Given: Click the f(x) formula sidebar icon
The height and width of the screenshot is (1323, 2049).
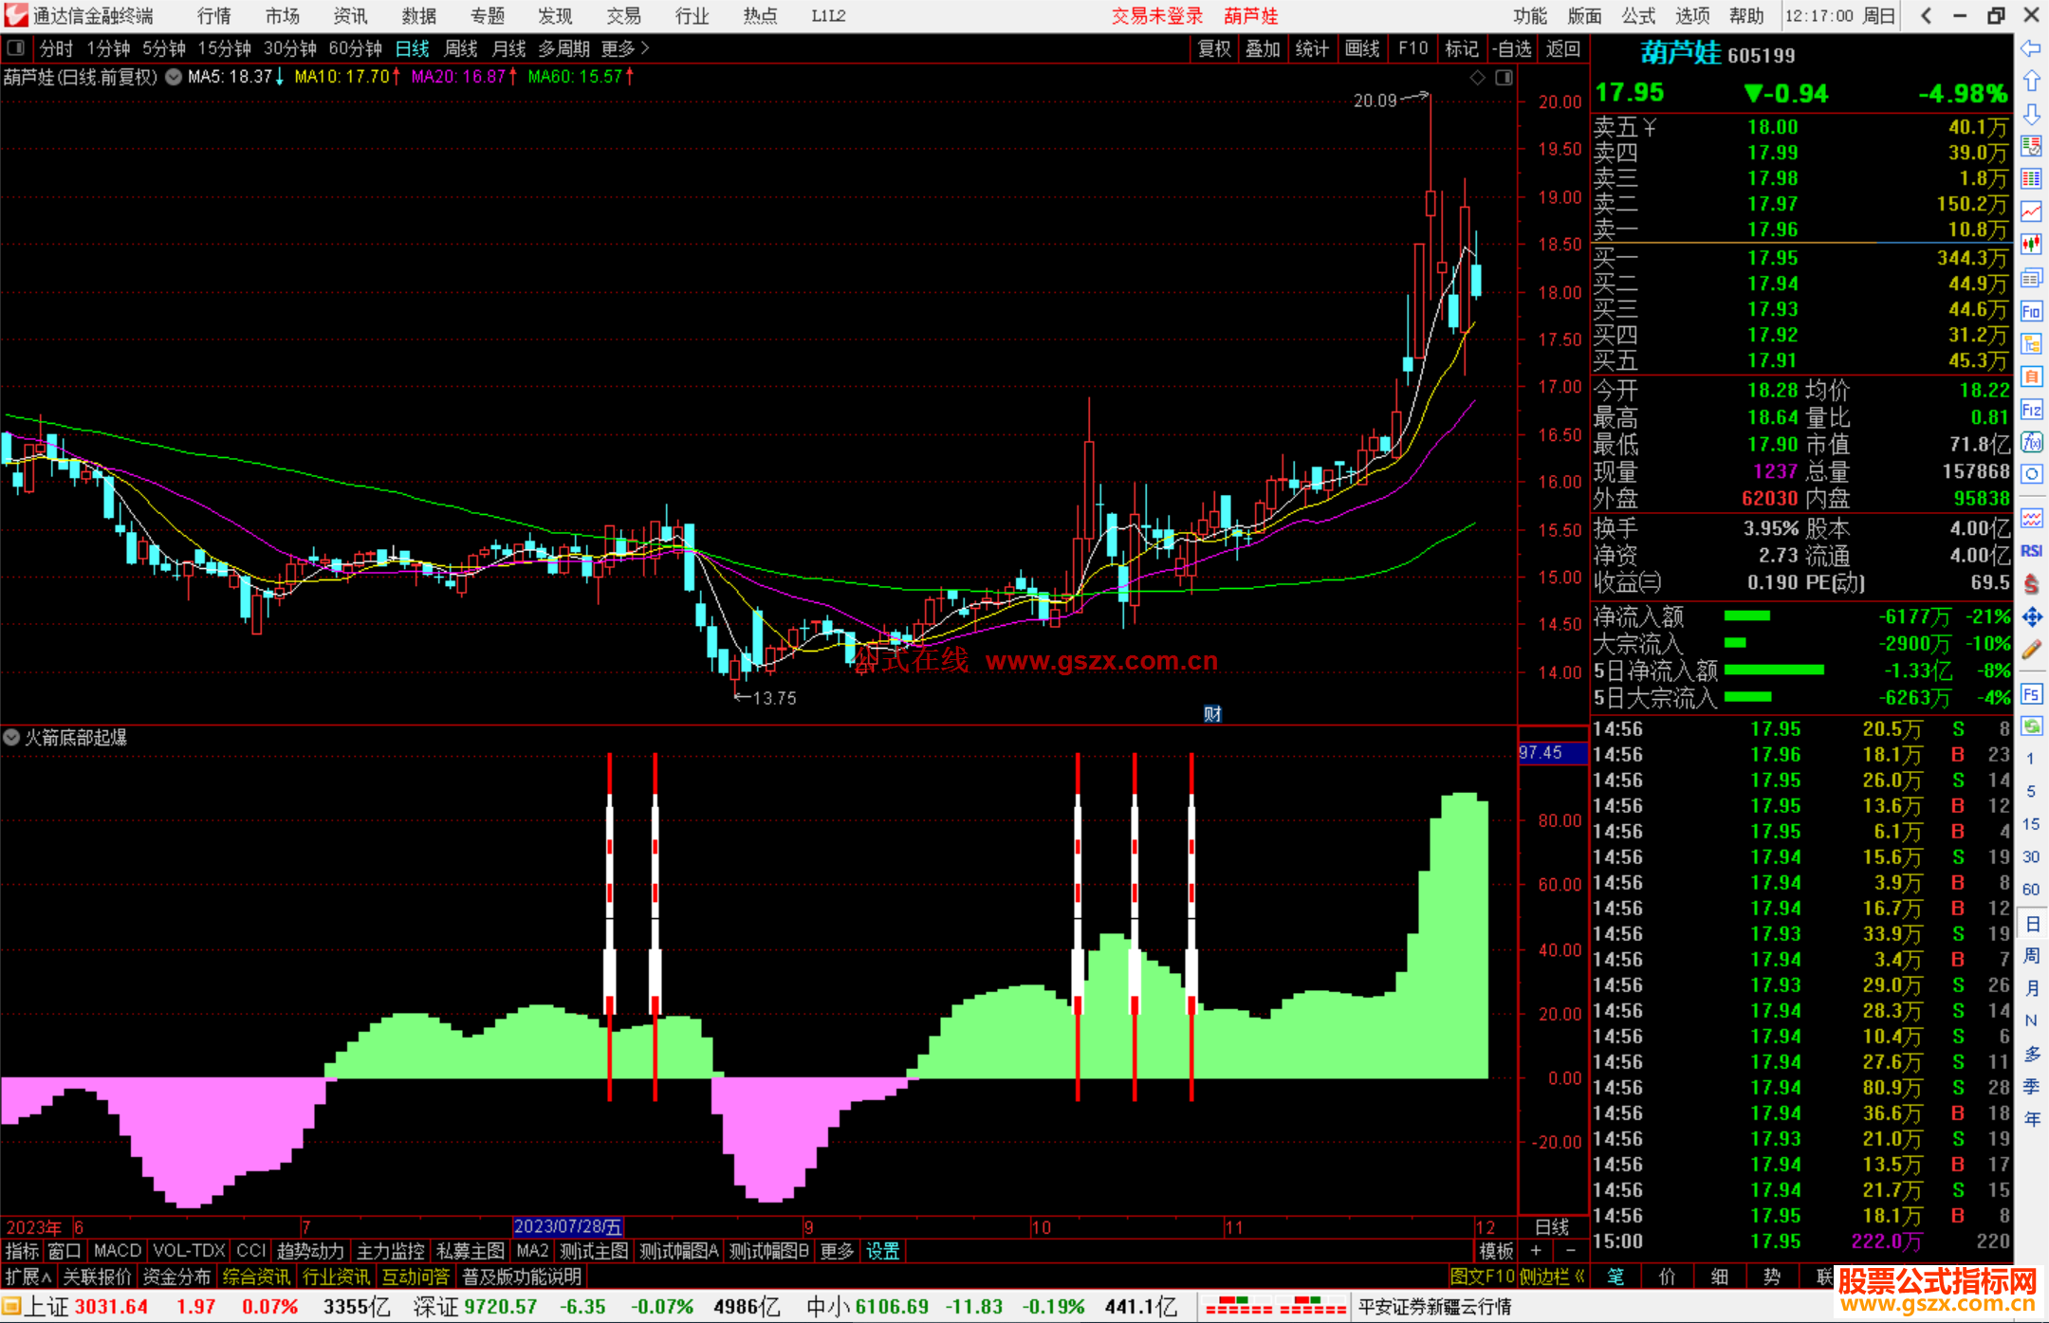Looking at the screenshot, I should [2031, 442].
